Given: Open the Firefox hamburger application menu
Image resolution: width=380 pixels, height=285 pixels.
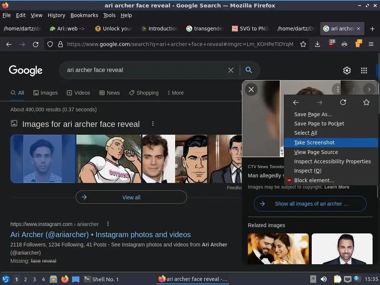Looking at the screenshot, I should 371,44.
